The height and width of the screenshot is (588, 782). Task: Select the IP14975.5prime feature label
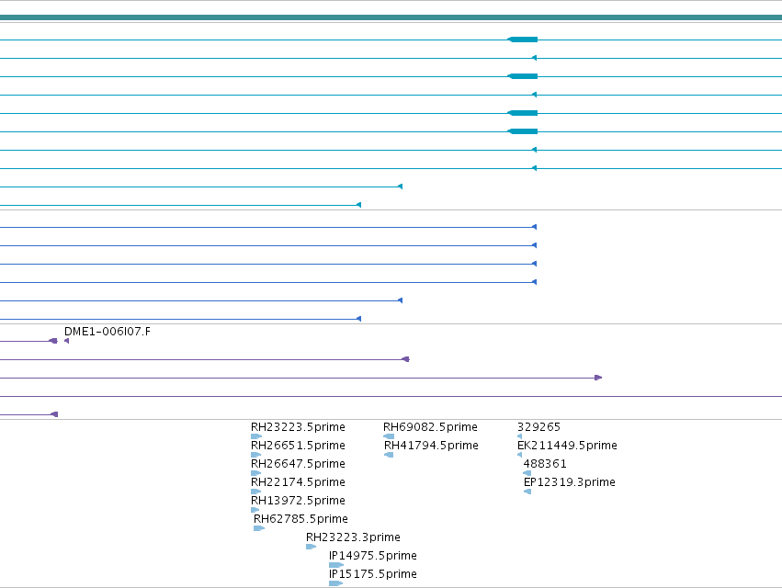tap(373, 556)
